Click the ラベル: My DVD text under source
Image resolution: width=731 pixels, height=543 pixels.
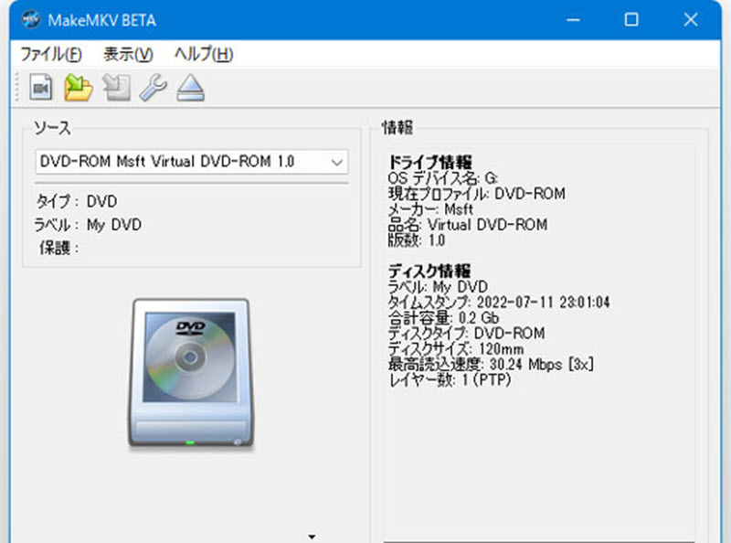pos(89,225)
